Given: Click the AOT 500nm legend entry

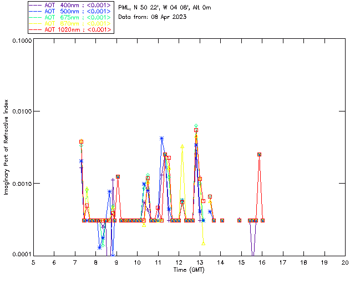Looking at the screenshot, I should point(70,11).
